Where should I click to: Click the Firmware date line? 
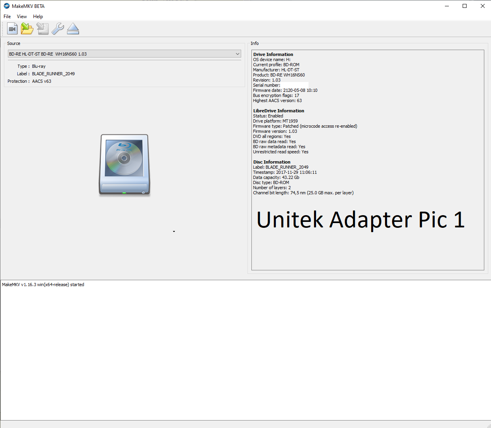pyautogui.click(x=285, y=90)
